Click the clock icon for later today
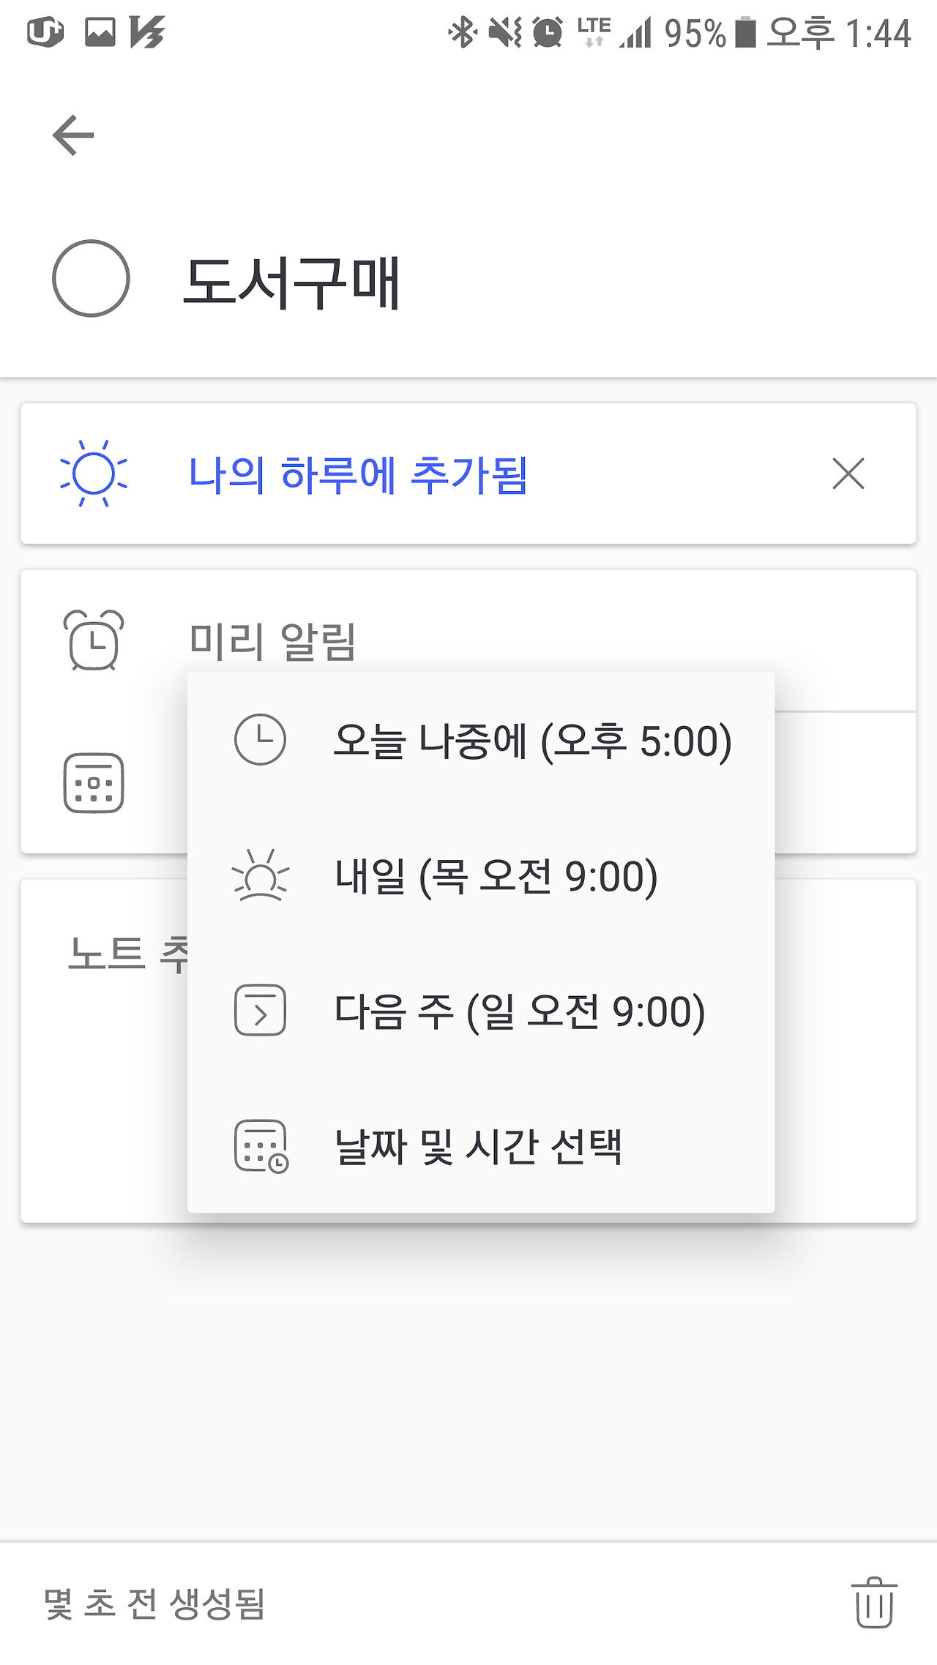Viewport: 937px width, 1665px height. [260, 740]
